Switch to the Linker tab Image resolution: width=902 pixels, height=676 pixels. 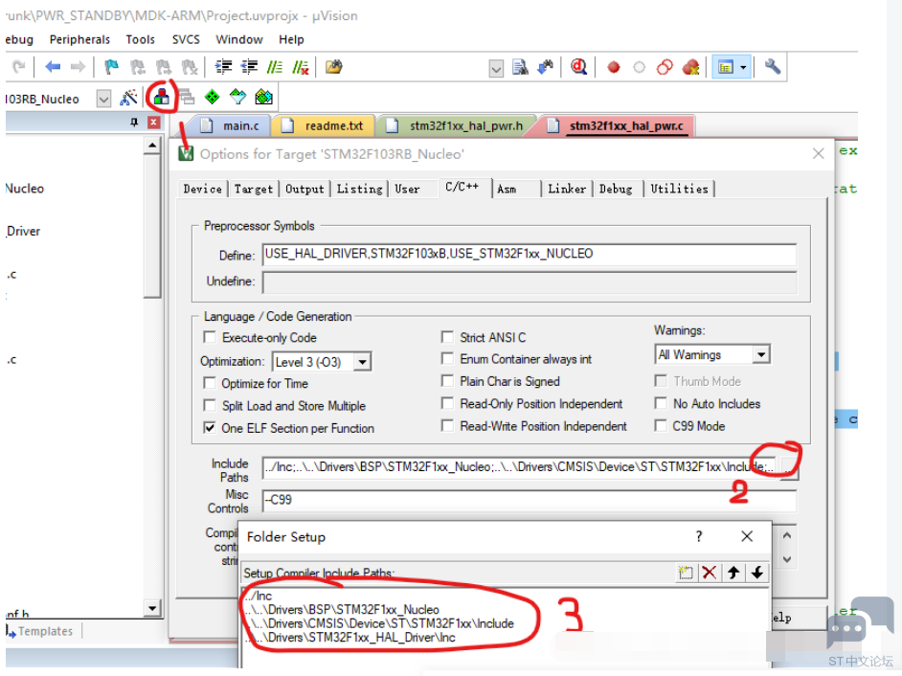(x=566, y=189)
